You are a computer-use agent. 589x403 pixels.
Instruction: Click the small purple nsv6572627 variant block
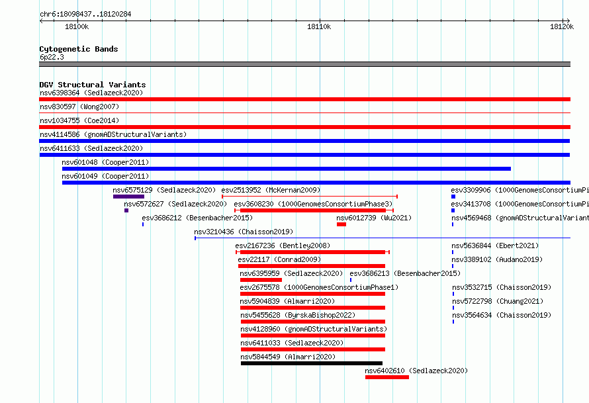(126, 210)
